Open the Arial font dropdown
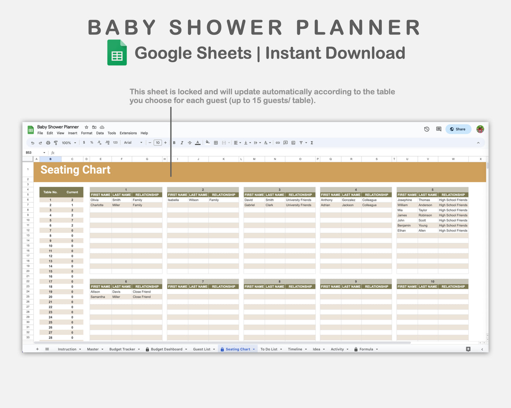 click(130, 142)
